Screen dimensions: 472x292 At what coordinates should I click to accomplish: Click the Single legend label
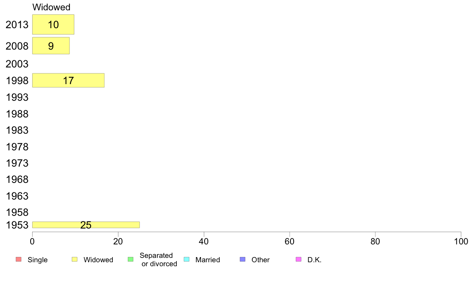[x=38, y=260]
